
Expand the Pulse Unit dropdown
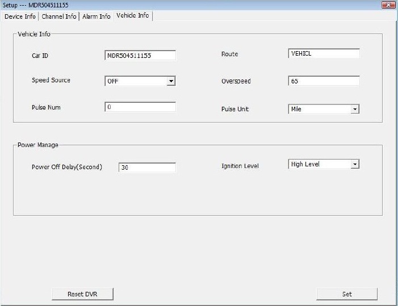tap(324, 109)
